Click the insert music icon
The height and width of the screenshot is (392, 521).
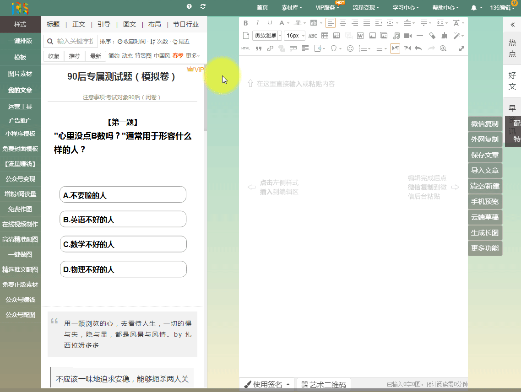(396, 36)
